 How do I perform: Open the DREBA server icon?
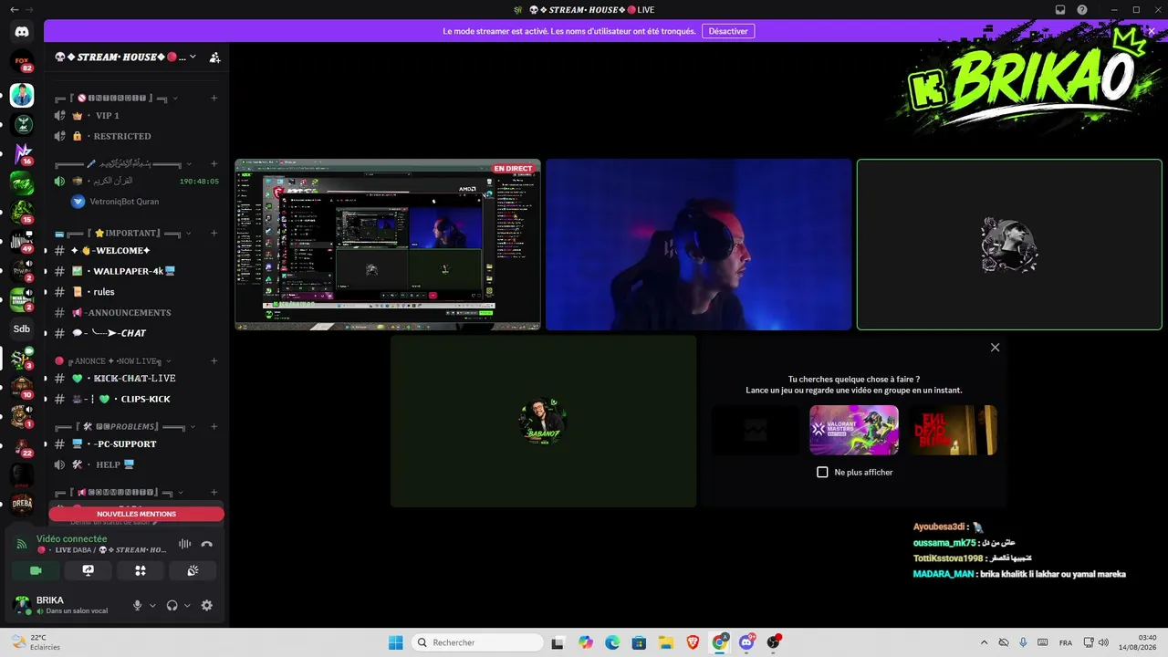coord(22,504)
